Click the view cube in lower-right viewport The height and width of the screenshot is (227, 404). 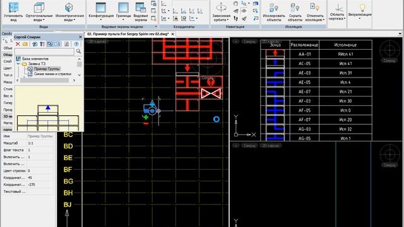[389, 154]
